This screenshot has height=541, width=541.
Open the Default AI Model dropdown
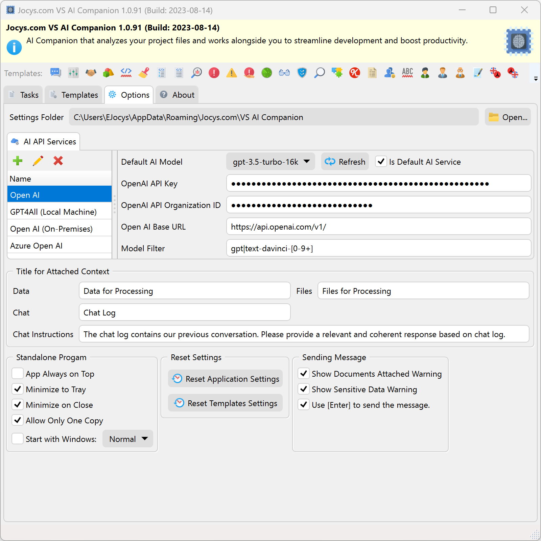point(270,162)
